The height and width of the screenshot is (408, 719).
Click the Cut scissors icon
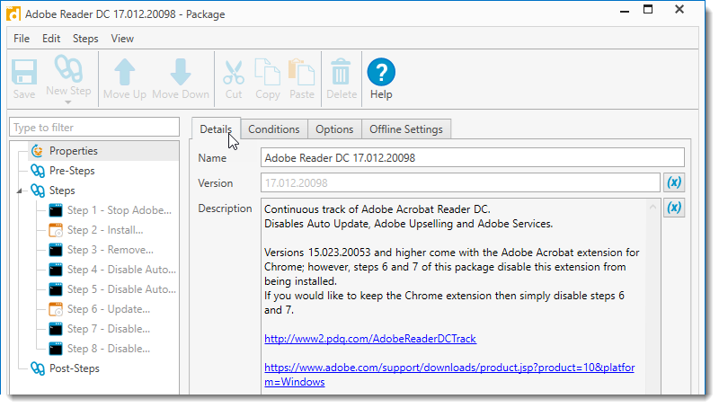[x=234, y=74]
